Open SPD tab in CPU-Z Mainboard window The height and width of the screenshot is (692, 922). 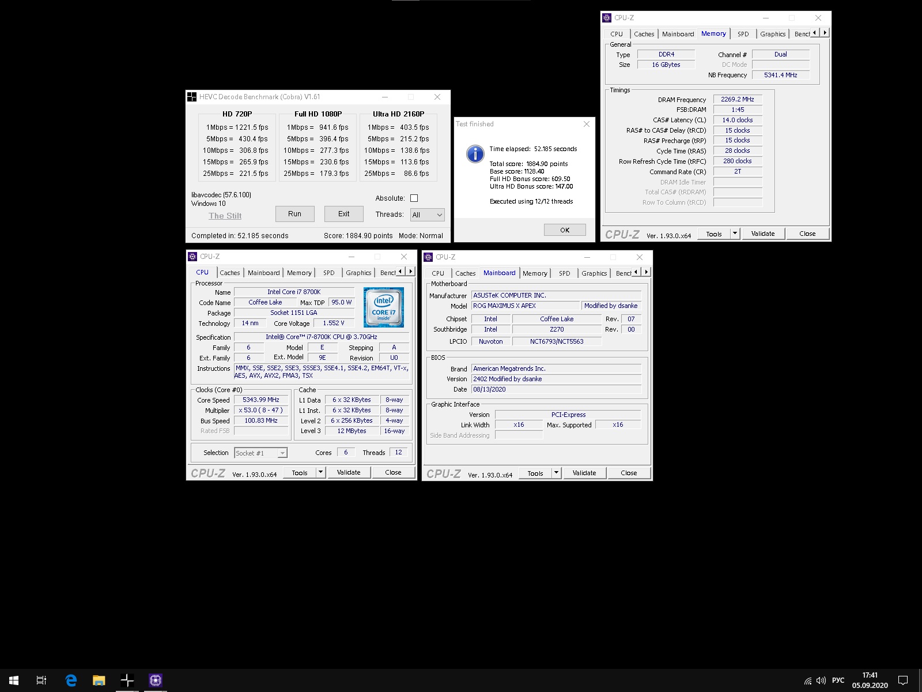tap(565, 273)
